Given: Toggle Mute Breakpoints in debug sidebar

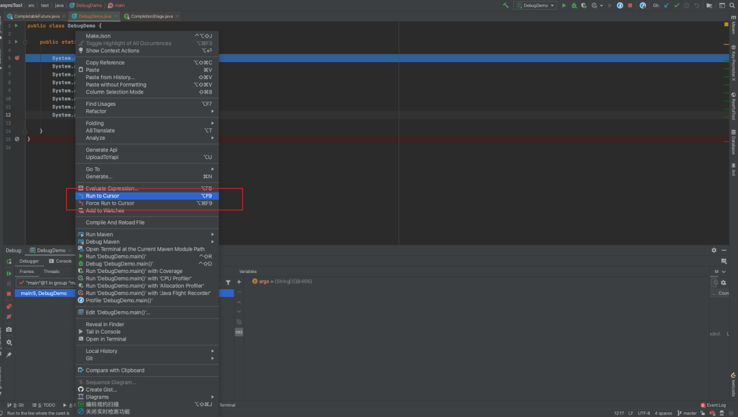Looking at the screenshot, I should tap(9, 317).
